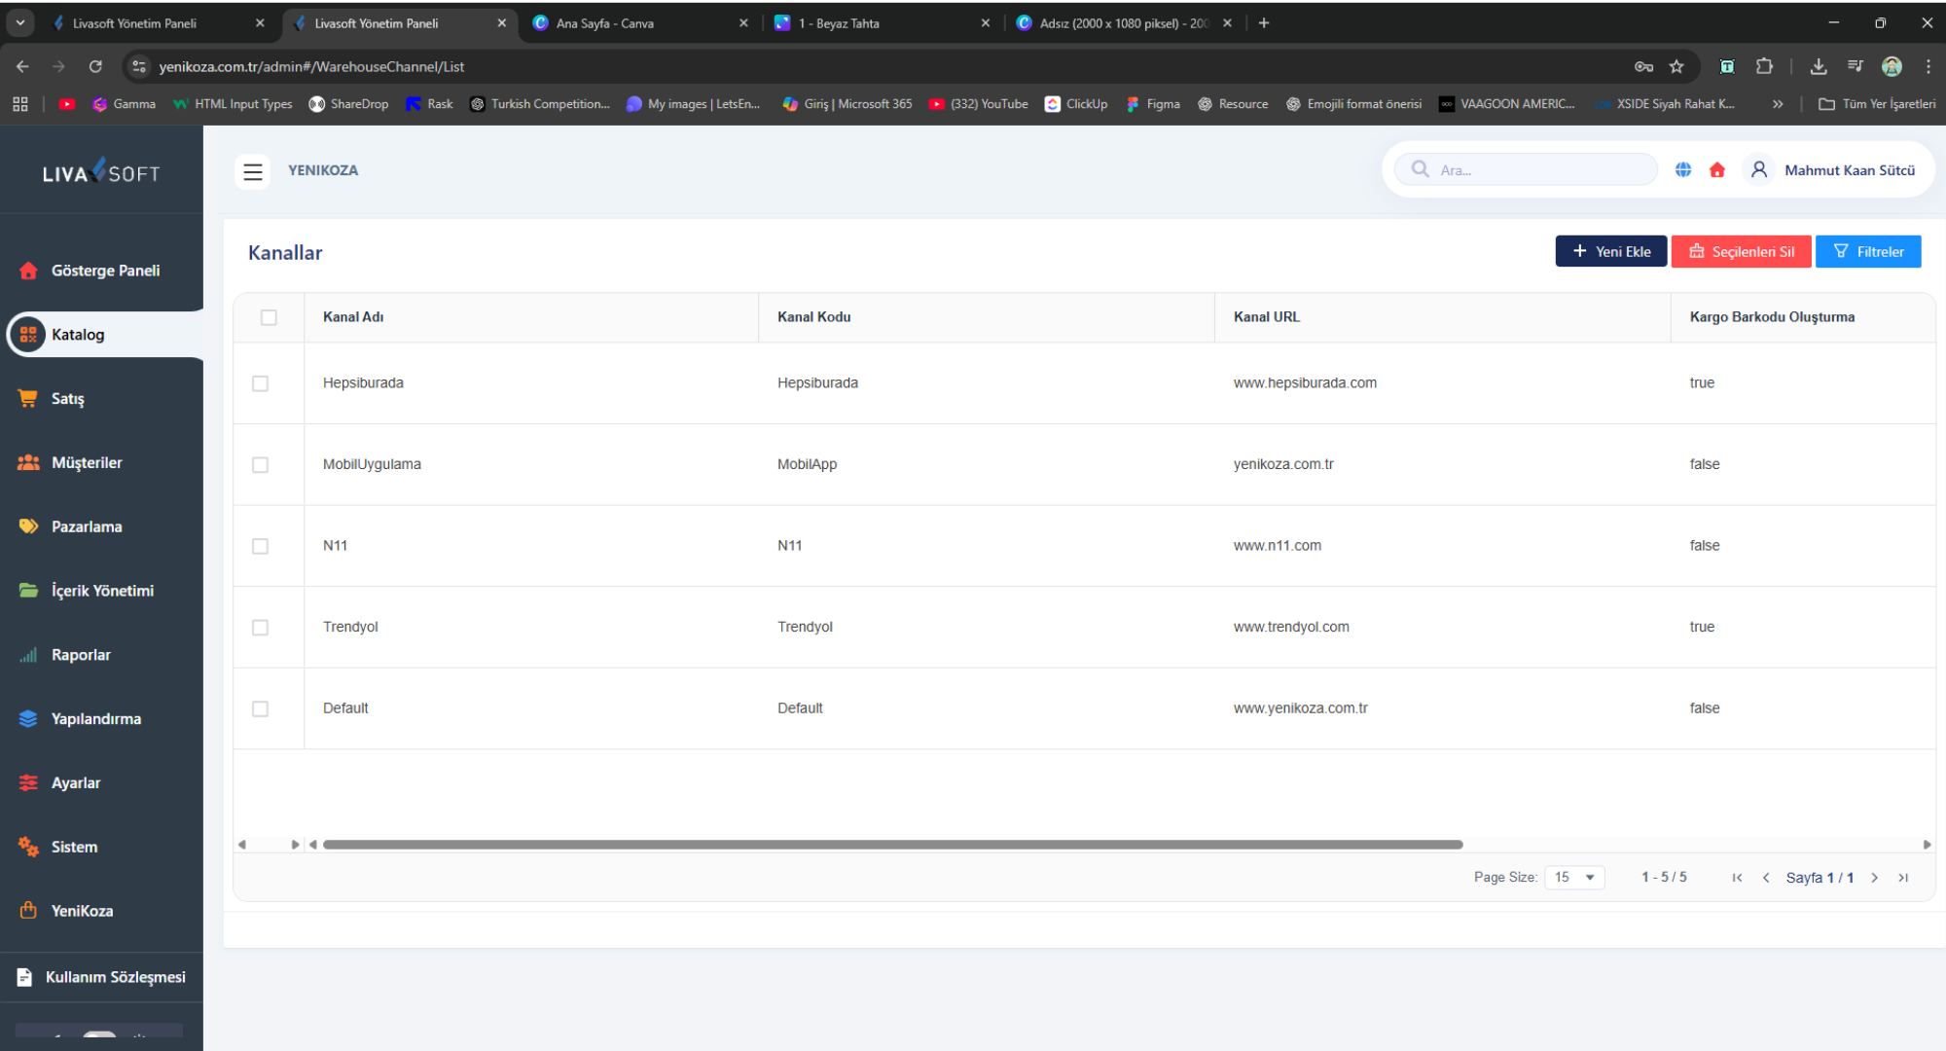Click the İçerik Yönetimi folder icon
The width and height of the screenshot is (1946, 1051).
tap(28, 591)
